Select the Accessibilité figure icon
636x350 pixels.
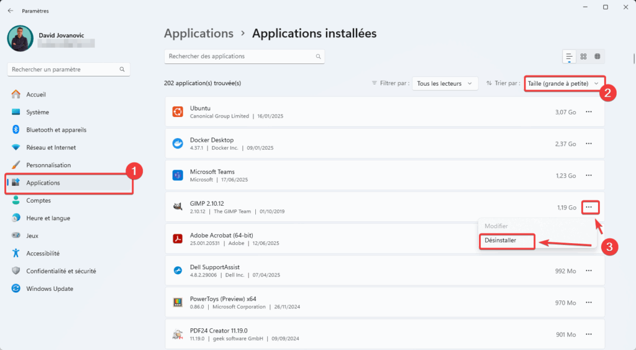tap(16, 253)
